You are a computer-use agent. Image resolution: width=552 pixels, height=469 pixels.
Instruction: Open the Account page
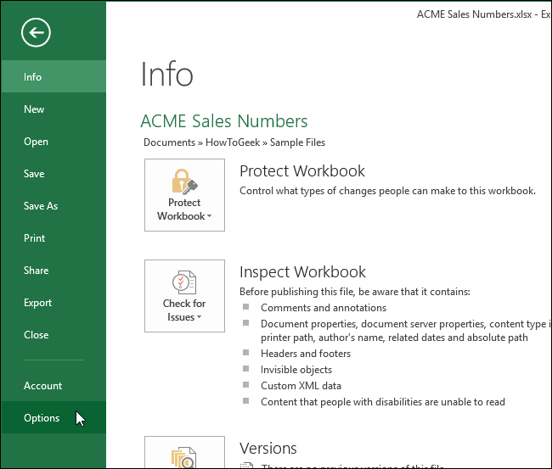point(54,386)
